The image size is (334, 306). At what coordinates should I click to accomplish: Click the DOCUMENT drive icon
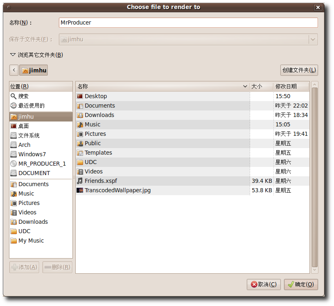coord(14,173)
